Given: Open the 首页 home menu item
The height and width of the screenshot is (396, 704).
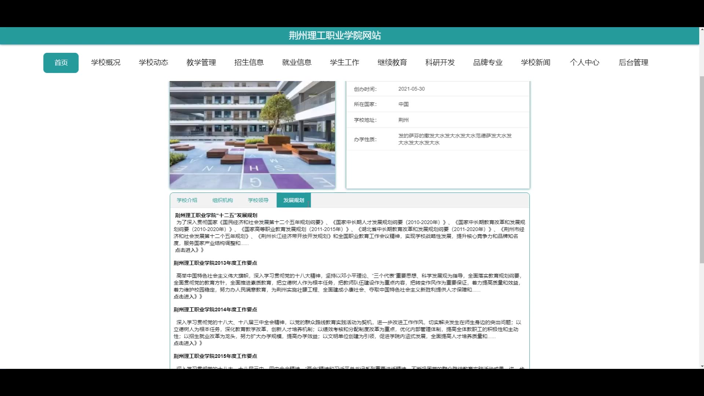Looking at the screenshot, I should 61,63.
